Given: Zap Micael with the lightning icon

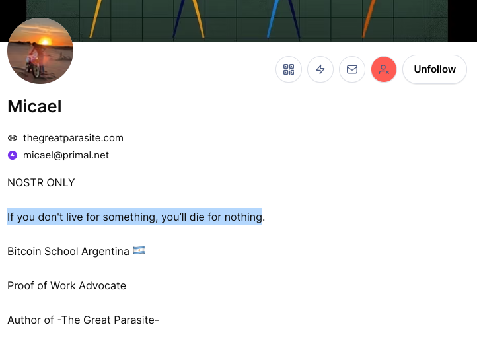Looking at the screenshot, I should (x=320, y=69).
